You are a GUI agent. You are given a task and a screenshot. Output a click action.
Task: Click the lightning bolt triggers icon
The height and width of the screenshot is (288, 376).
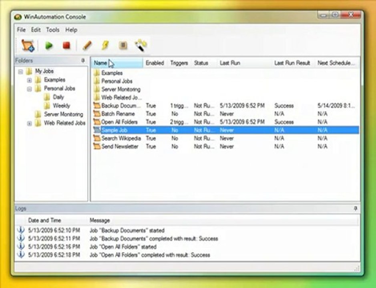[x=105, y=45]
